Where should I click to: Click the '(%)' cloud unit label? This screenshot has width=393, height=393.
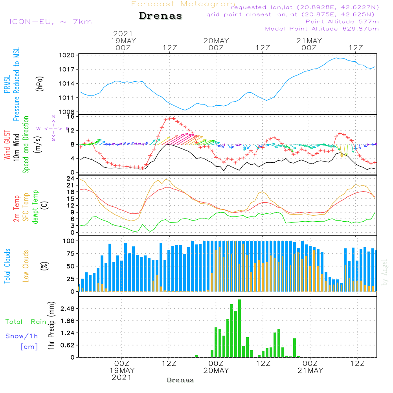(44, 266)
